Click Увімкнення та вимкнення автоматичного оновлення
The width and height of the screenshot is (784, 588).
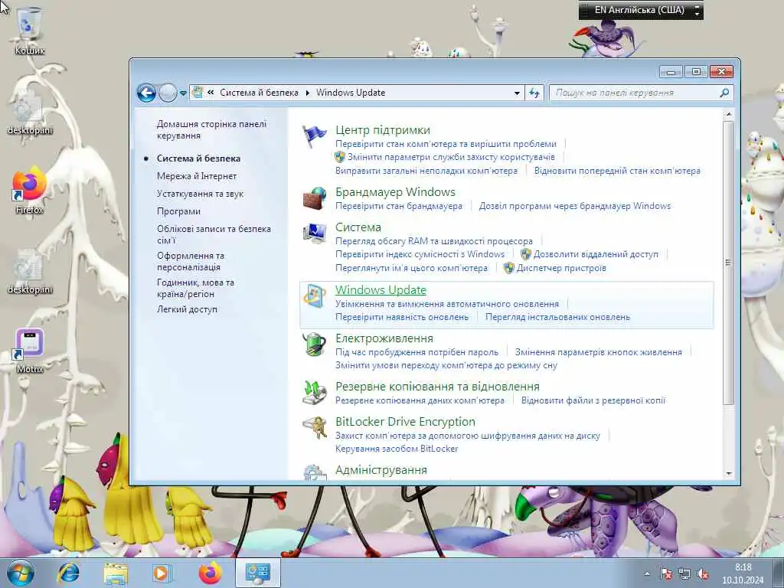tap(447, 304)
